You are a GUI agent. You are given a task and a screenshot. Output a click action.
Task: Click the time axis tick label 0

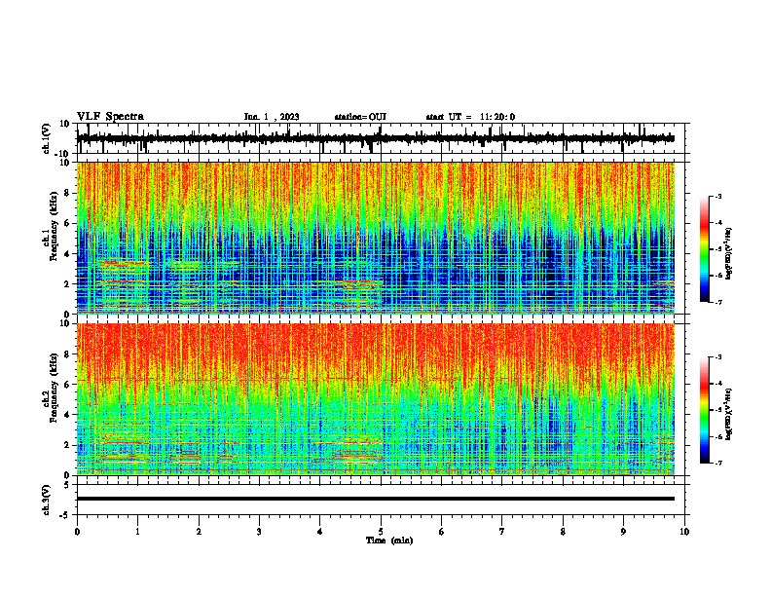77,532
